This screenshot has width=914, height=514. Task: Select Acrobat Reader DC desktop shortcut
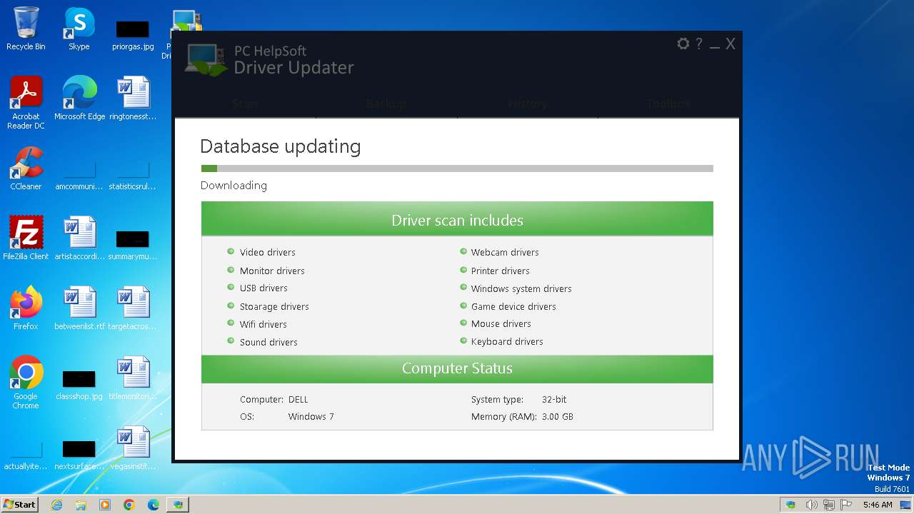26,103
